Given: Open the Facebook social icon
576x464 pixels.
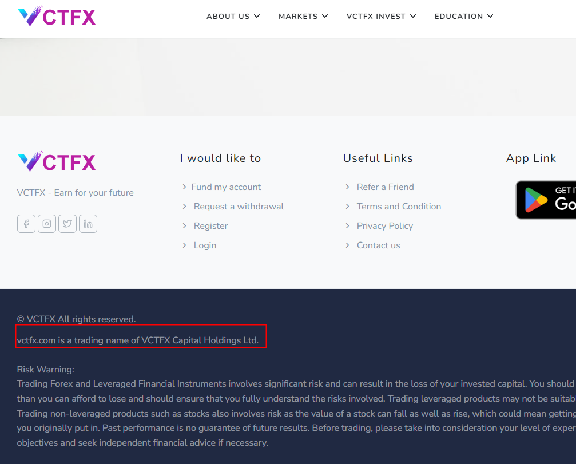Looking at the screenshot, I should click(26, 224).
